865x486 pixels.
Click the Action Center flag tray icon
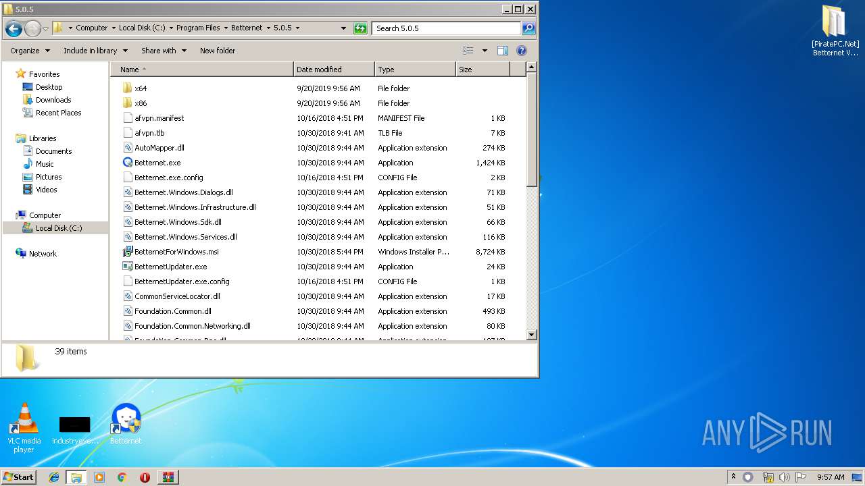pyautogui.click(x=801, y=477)
